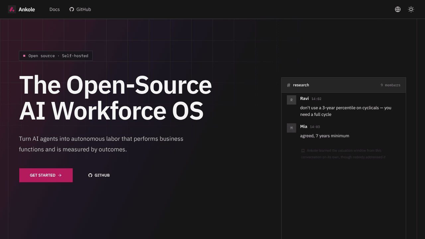Viewport: 425px width, 239px height.
Task: Click the GITHUB button below the tagline
Action: pyautogui.click(x=99, y=175)
